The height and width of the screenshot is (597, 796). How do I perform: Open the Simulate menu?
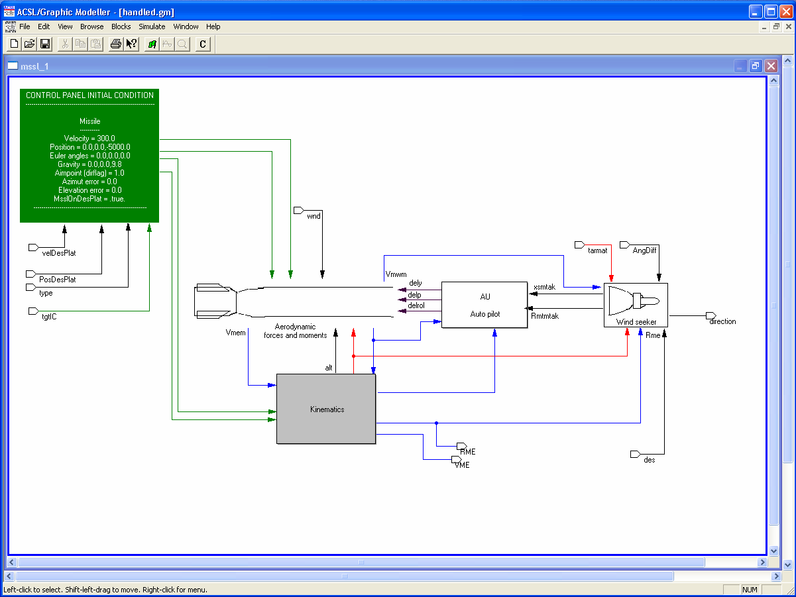coord(152,27)
